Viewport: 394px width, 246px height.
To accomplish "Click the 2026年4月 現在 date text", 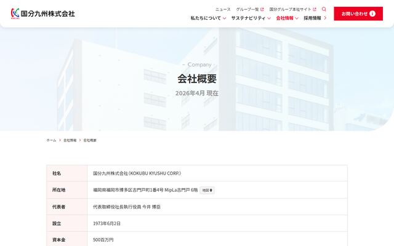I will (x=197, y=93).
